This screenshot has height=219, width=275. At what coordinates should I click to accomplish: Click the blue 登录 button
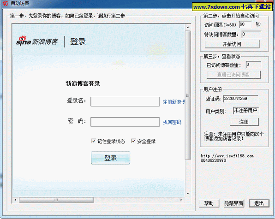click(110, 158)
